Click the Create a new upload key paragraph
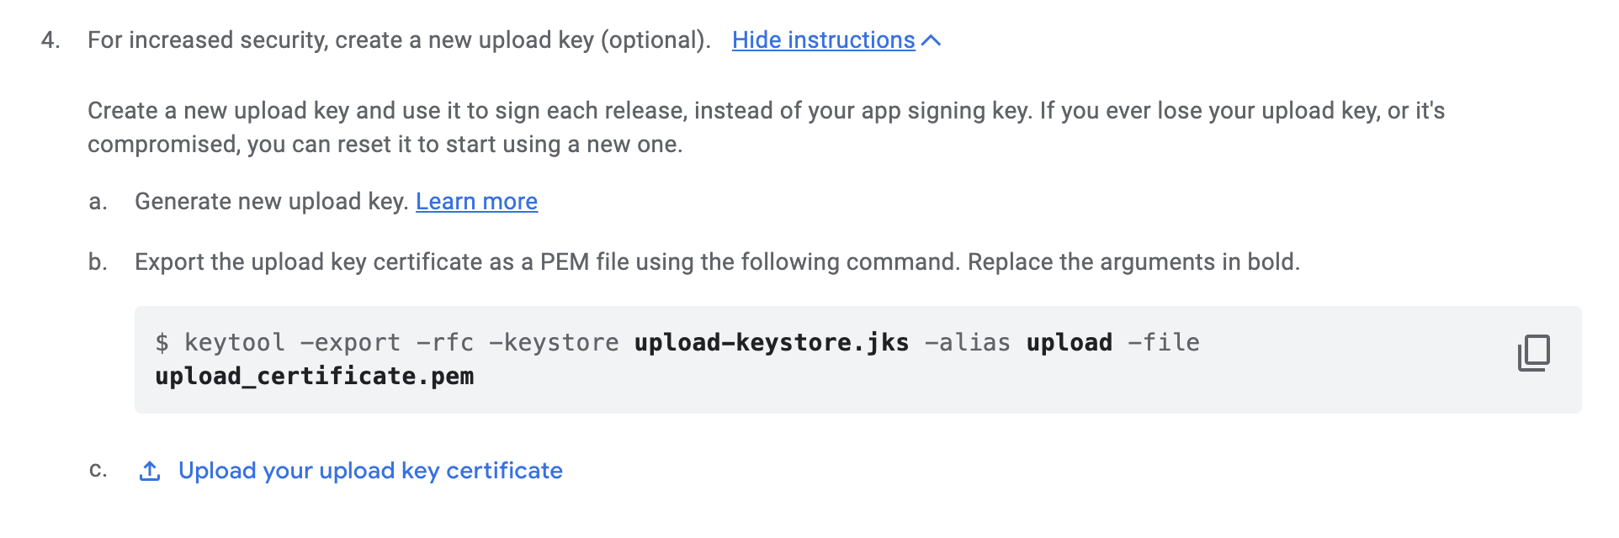The width and height of the screenshot is (1619, 538). tap(766, 128)
